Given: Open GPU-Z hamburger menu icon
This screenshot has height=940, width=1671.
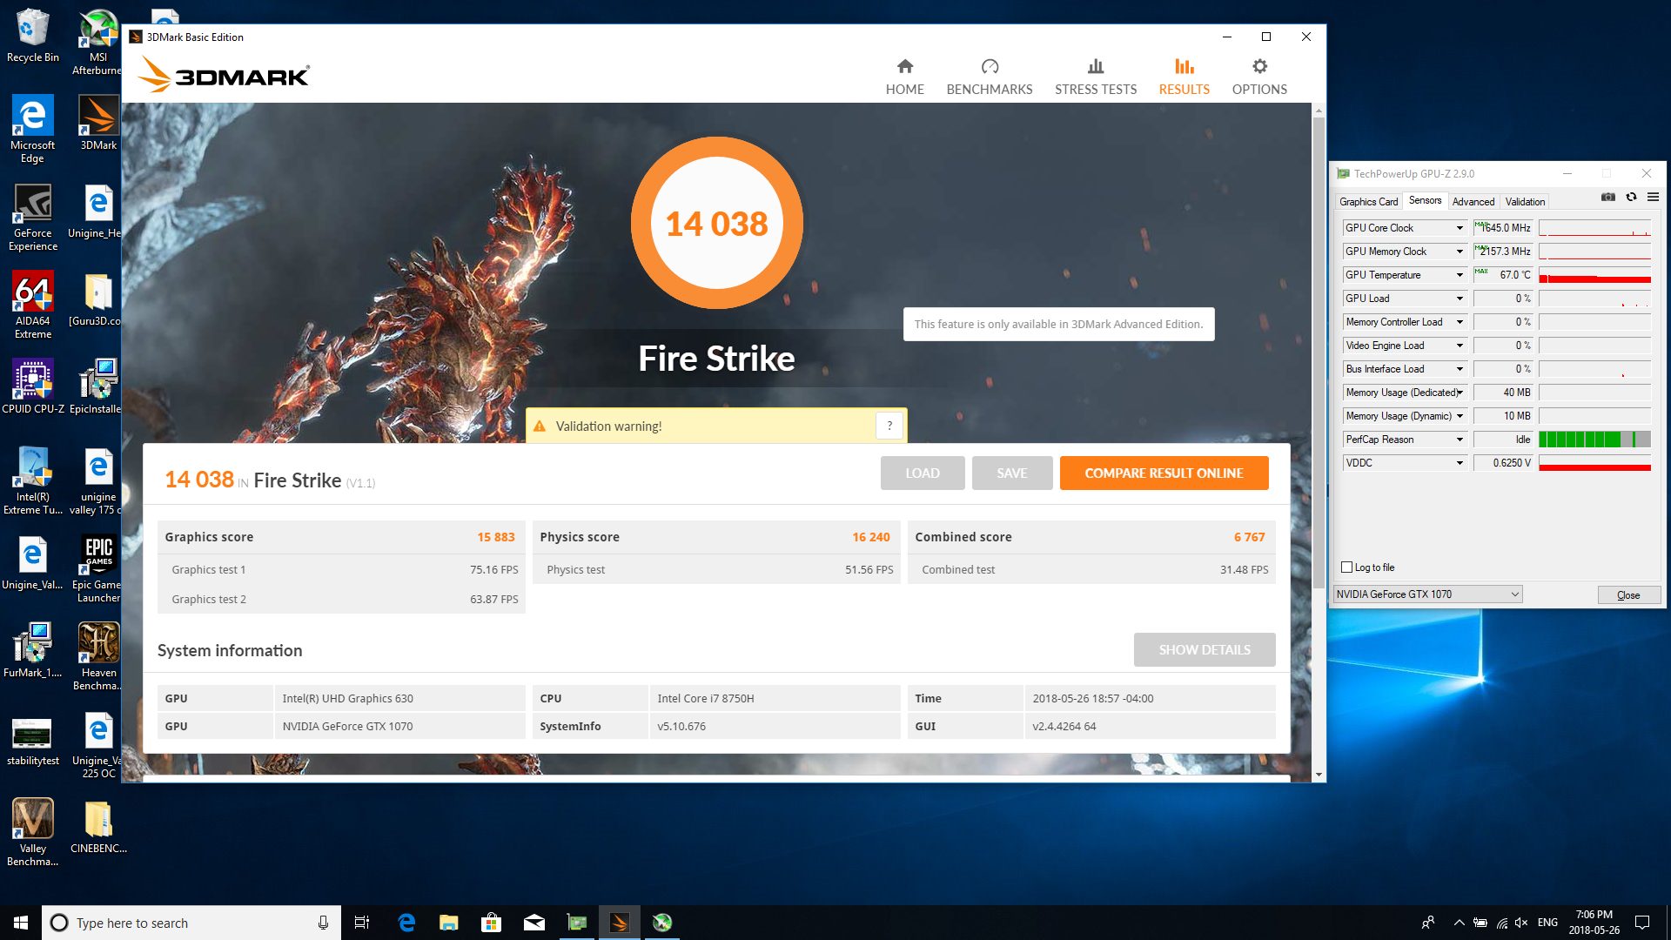Looking at the screenshot, I should point(1653,198).
